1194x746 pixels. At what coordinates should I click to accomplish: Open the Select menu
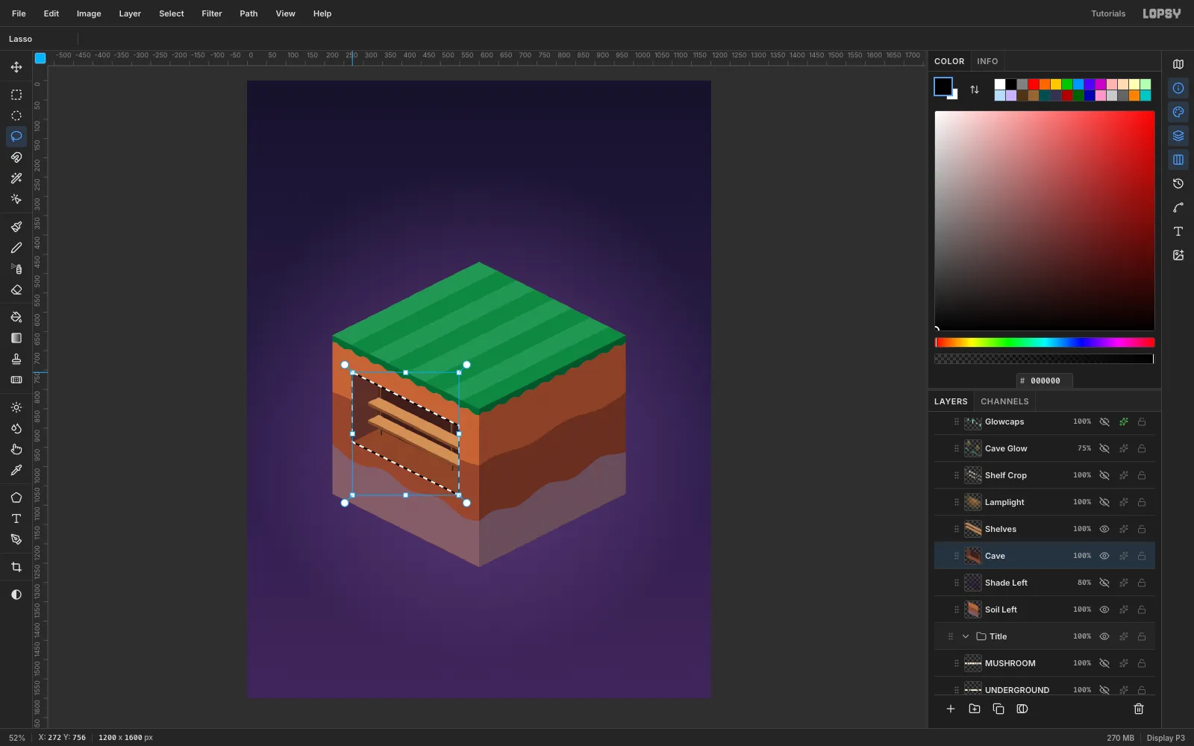(172, 13)
